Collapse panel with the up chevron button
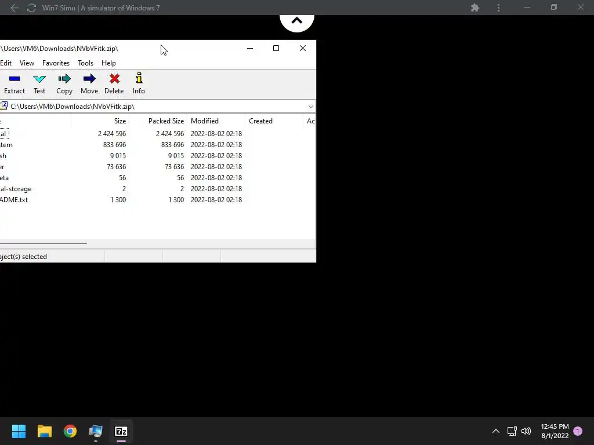The image size is (594, 445). pyautogui.click(x=297, y=21)
